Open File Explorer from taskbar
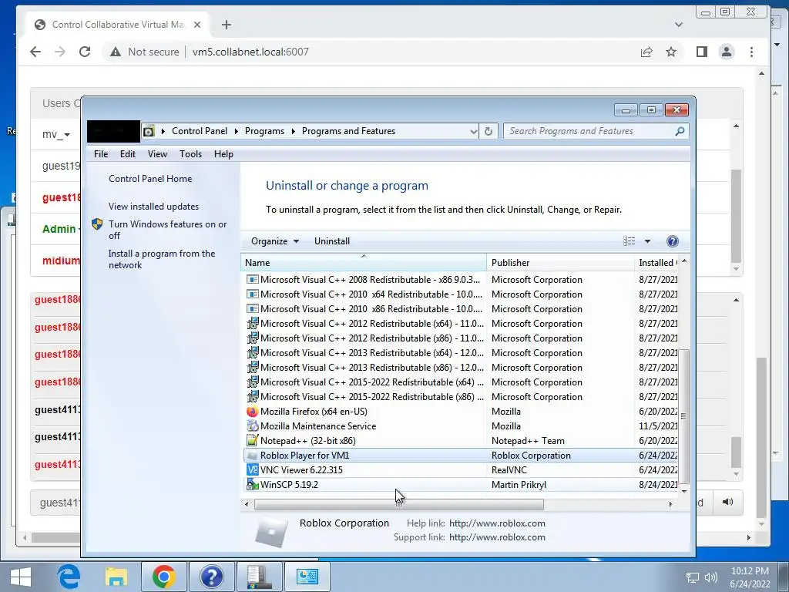The image size is (789, 592). pyautogui.click(x=116, y=577)
